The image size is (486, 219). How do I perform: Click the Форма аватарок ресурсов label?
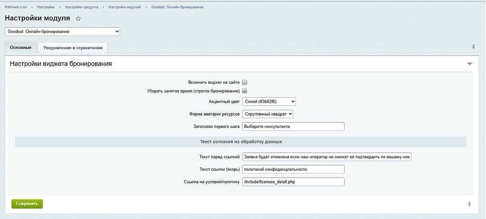point(215,114)
